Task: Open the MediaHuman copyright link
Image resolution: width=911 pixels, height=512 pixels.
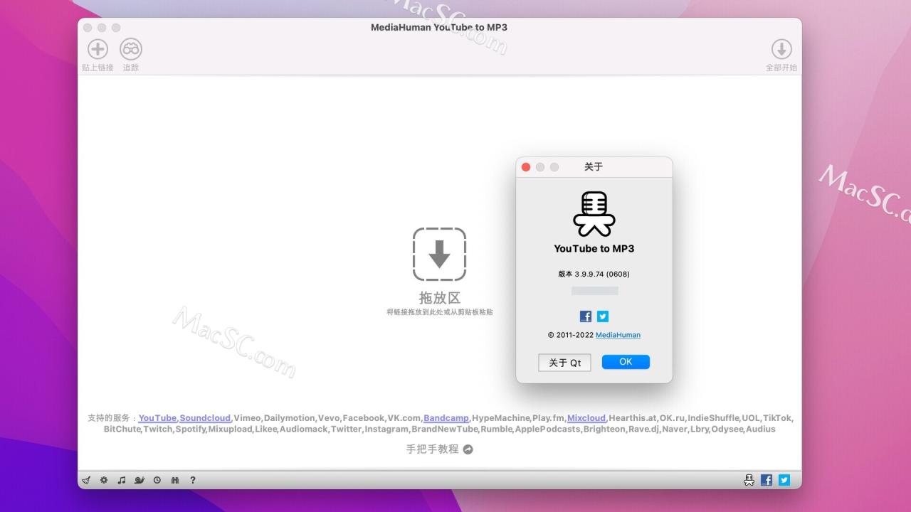Action: (618, 335)
